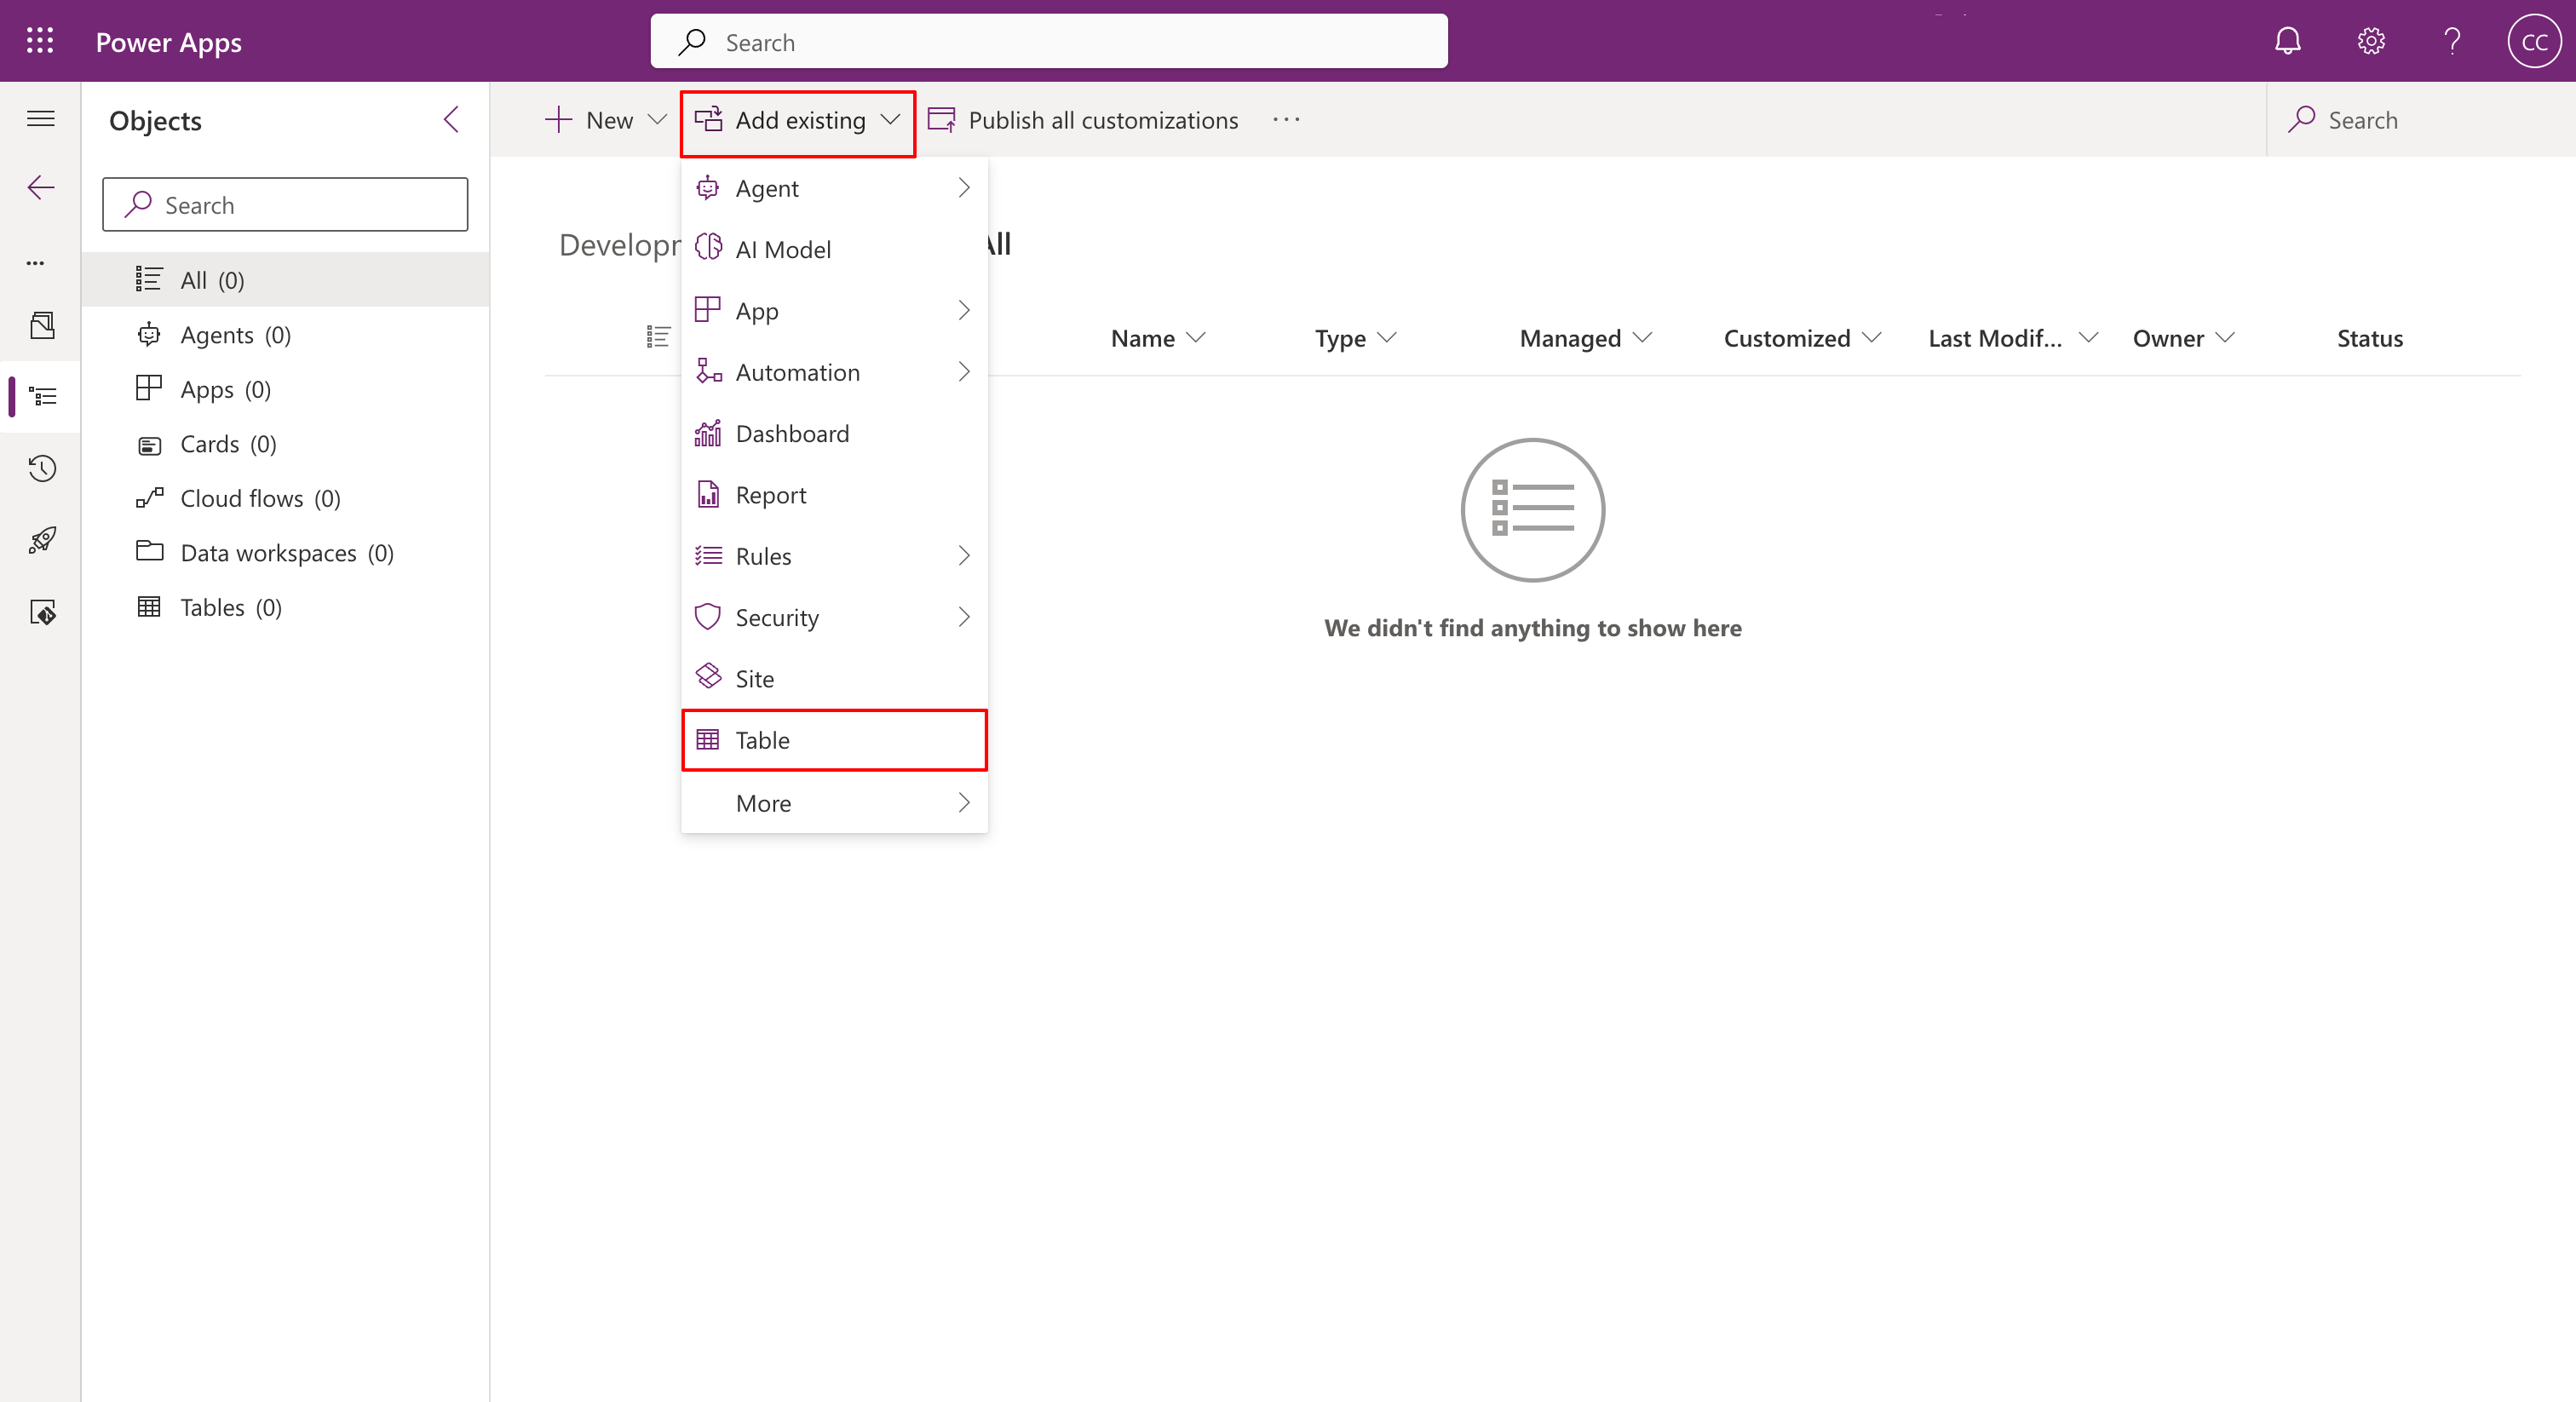The height and width of the screenshot is (1402, 2576).
Task: Open the app launcher waffle icon
Action: [40, 41]
